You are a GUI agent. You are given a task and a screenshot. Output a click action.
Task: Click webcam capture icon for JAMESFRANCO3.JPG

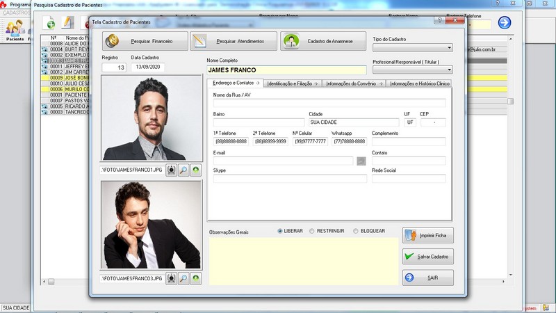171,278
